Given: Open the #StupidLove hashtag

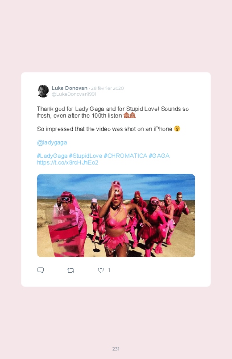Looking at the screenshot, I should [x=86, y=156].
